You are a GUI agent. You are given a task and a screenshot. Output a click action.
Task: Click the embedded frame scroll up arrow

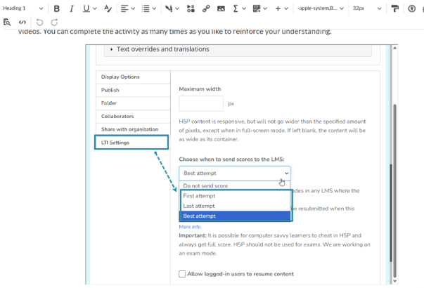(x=394, y=48)
